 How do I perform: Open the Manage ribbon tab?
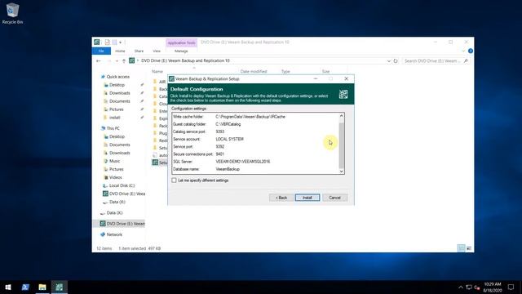(181, 51)
